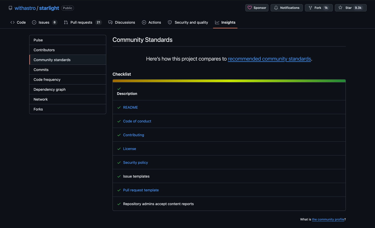This screenshot has height=228, width=375.
Task: Click the Pull requests count badge 21
Action: click(98, 22)
